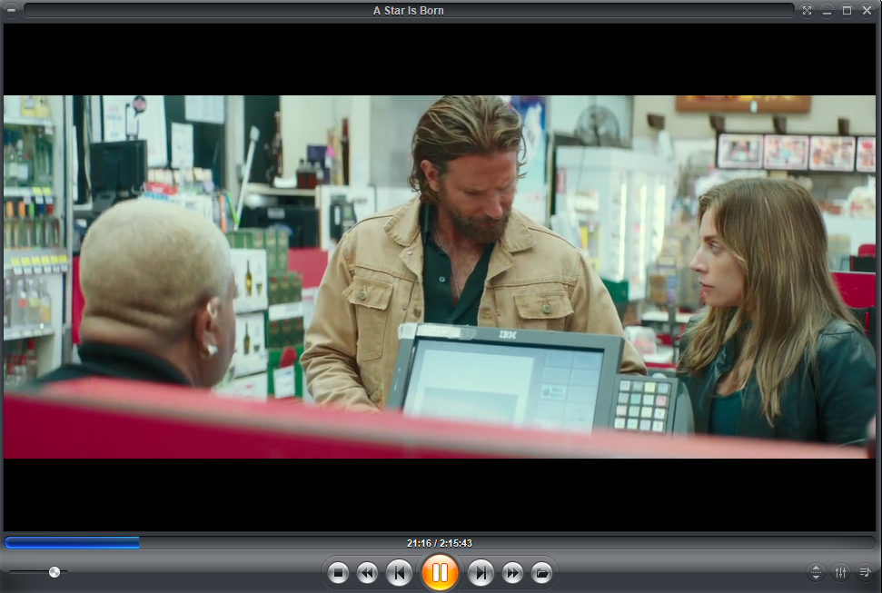
Task: Show the playlist panel
Action: point(865,573)
